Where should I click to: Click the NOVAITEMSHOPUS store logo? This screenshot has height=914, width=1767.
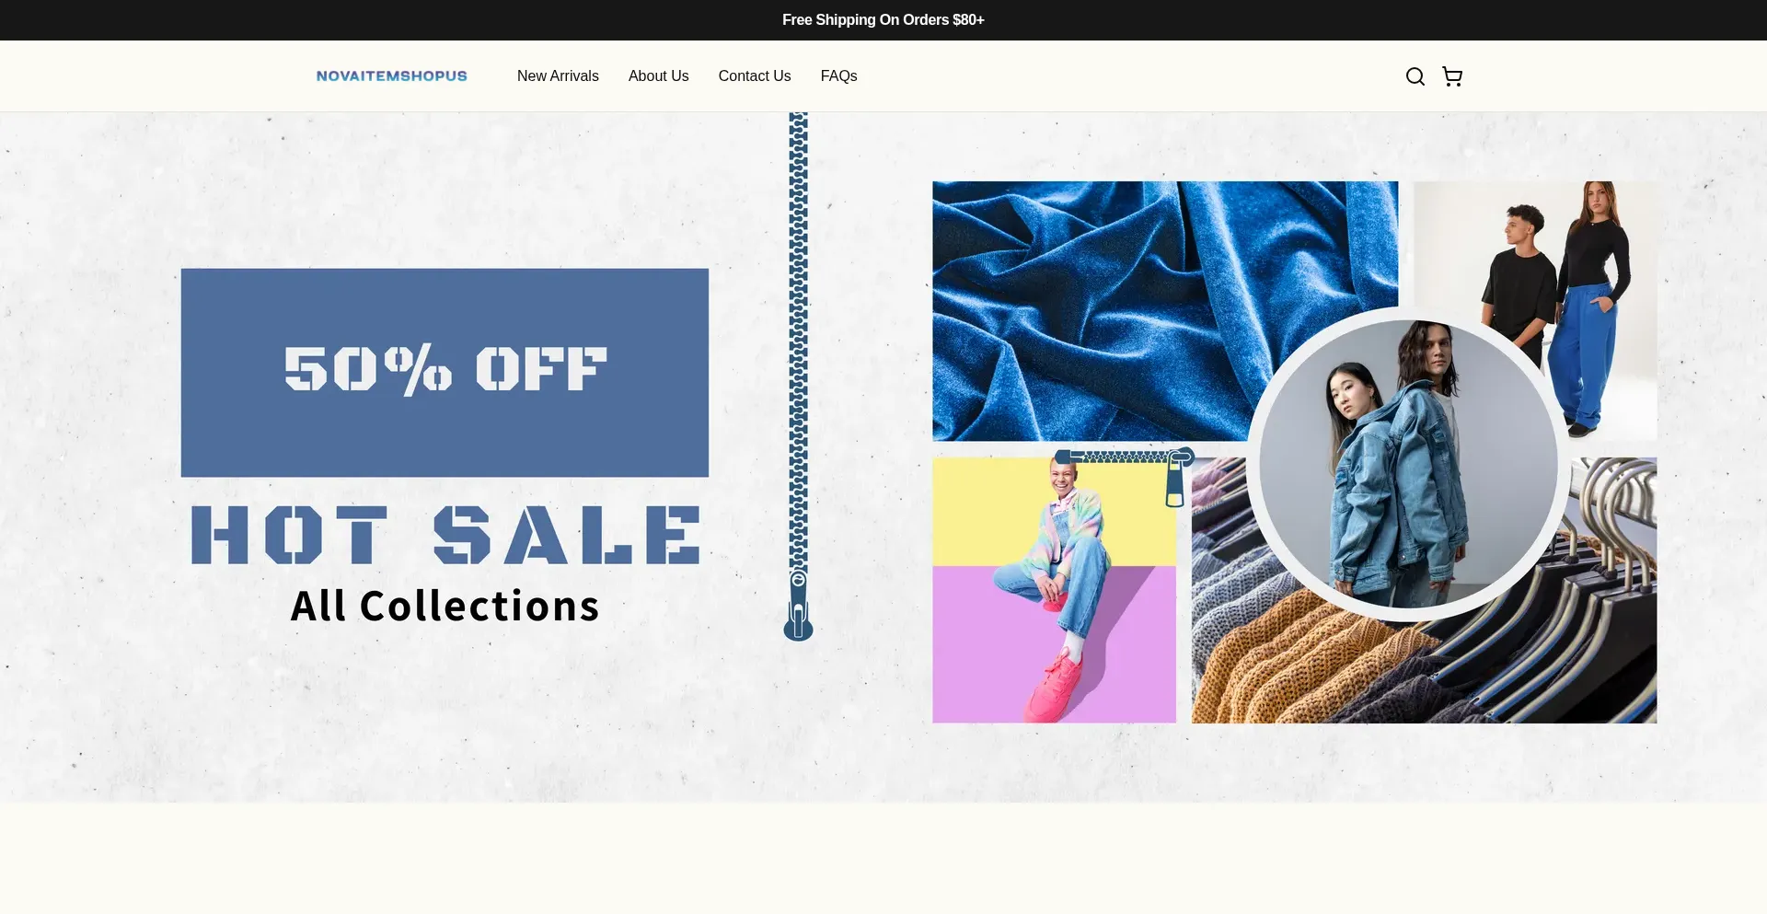(x=392, y=76)
